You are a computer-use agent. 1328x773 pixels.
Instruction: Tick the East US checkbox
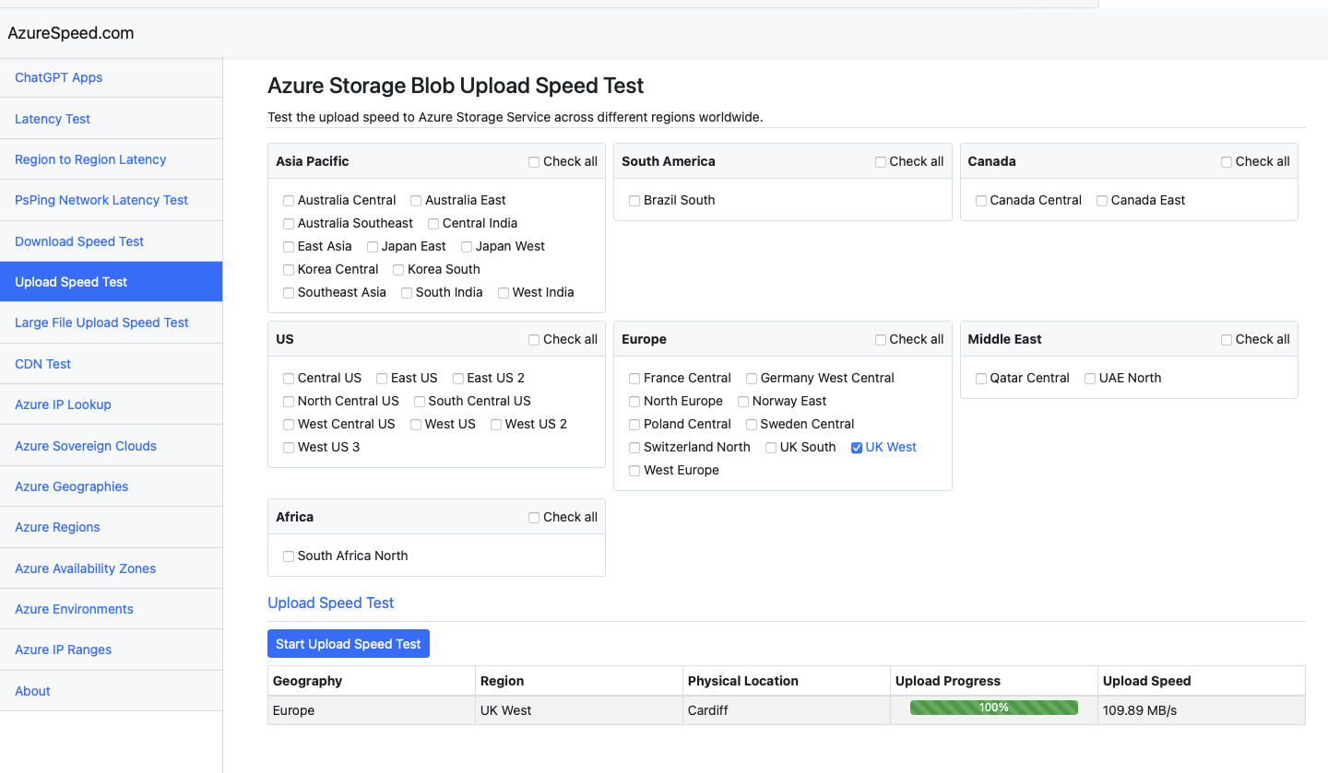tap(382, 379)
